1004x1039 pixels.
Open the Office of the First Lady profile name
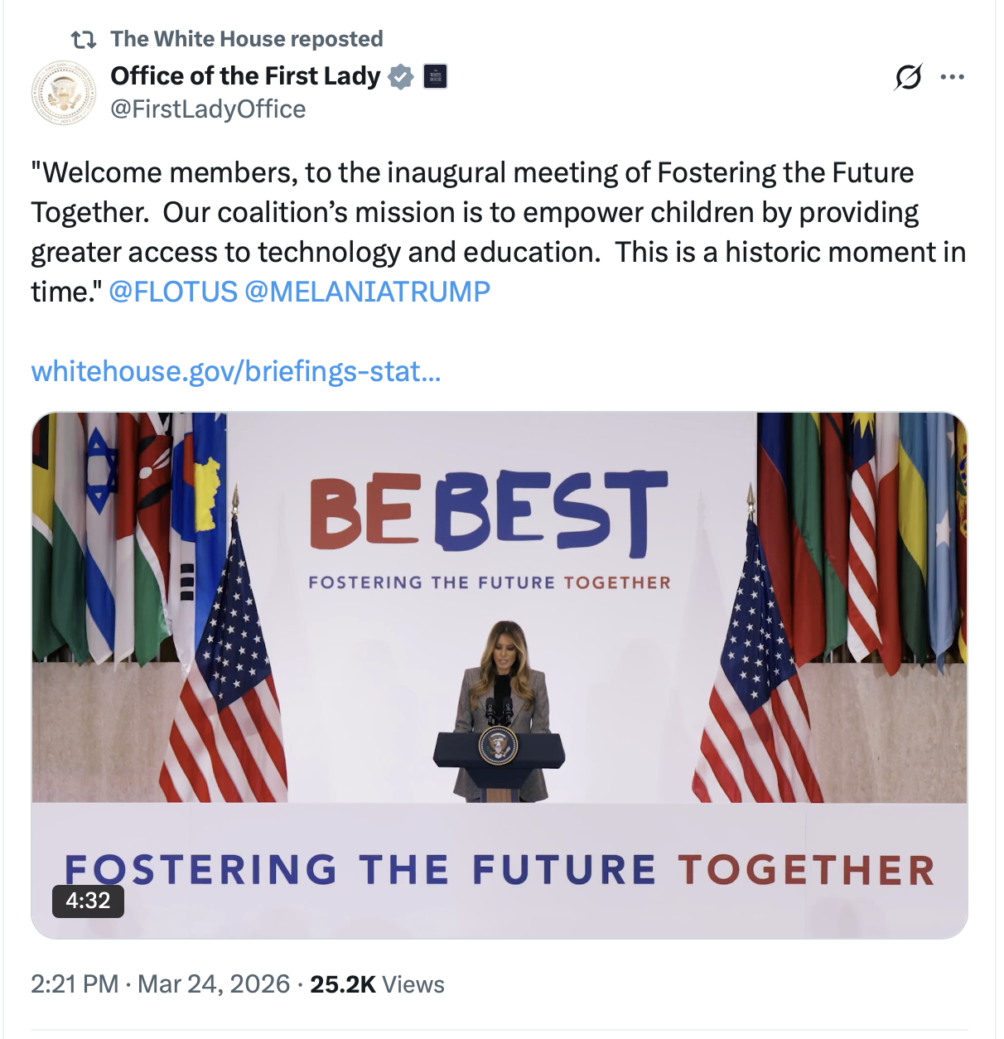[245, 76]
